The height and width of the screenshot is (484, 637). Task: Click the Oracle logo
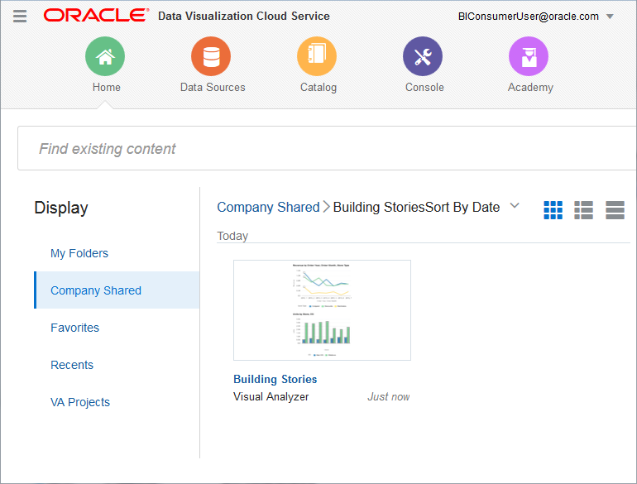point(96,16)
